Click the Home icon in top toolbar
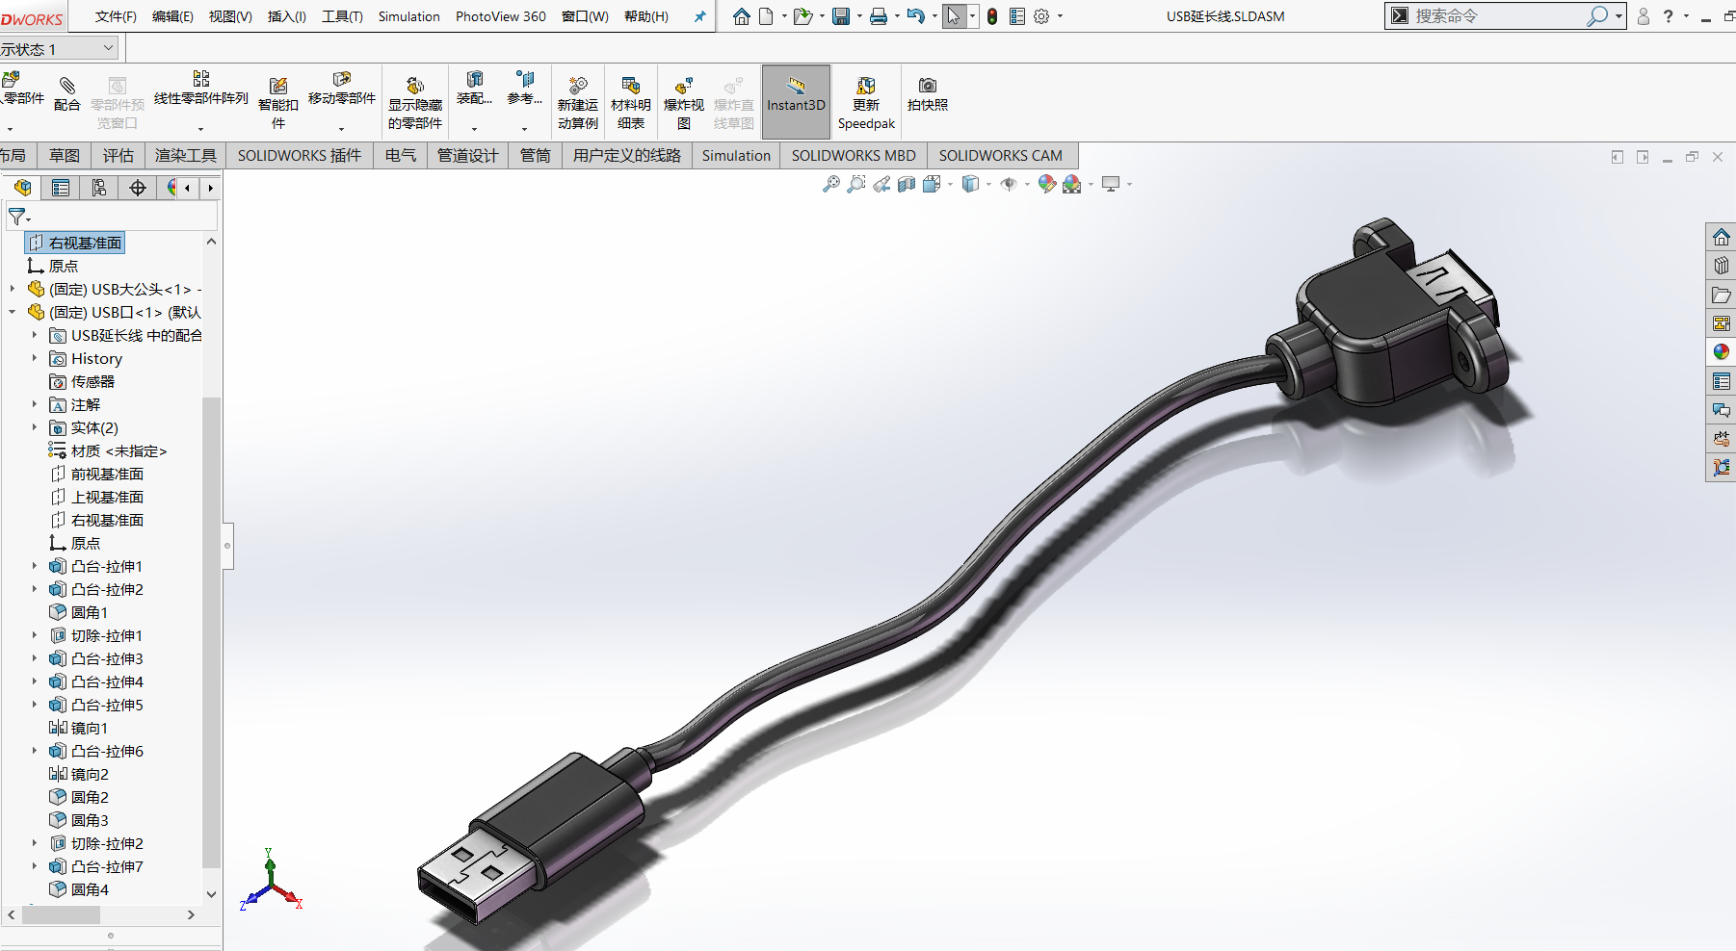1736x951 pixels. point(741,16)
